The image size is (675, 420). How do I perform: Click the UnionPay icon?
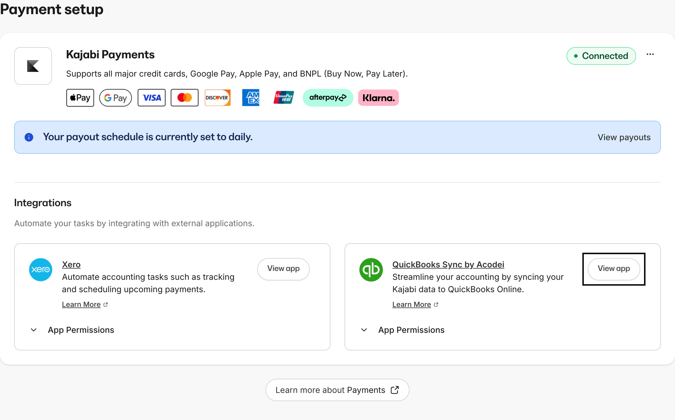point(284,98)
